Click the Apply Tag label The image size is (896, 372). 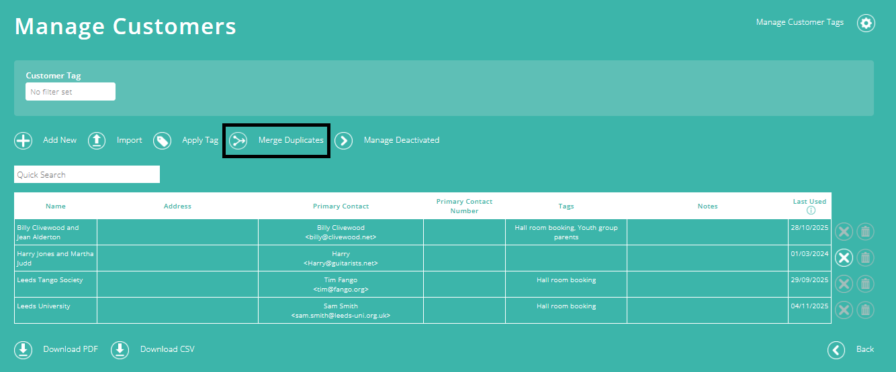point(200,140)
